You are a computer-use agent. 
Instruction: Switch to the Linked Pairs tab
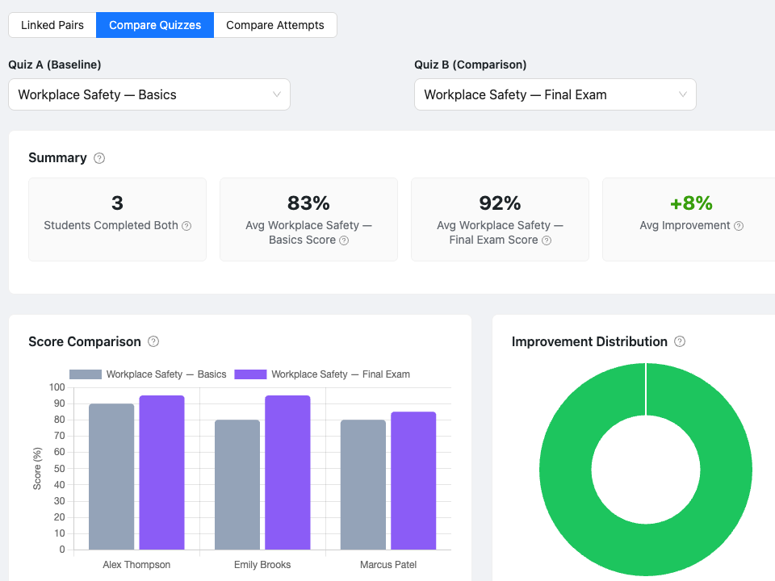click(x=52, y=25)
